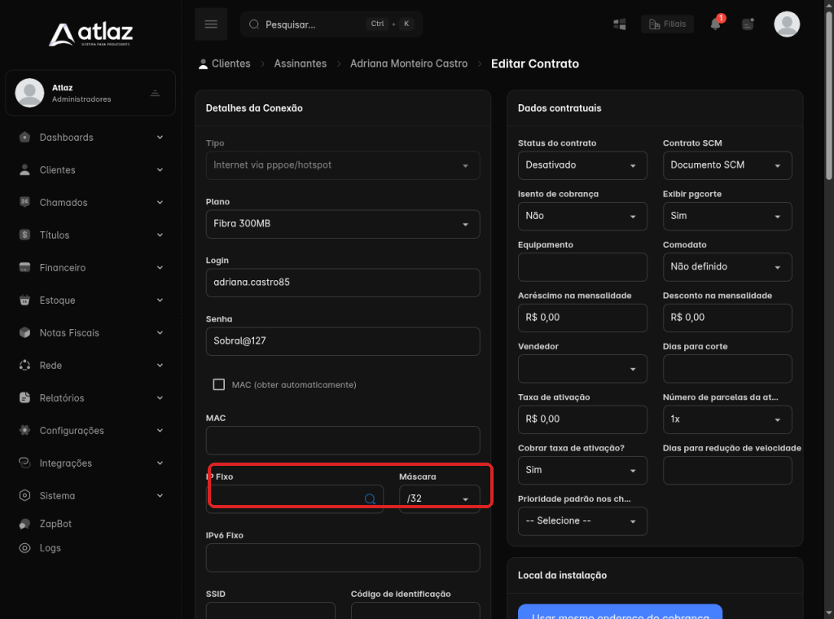Viewport: 834px width, 619px height.
Task: Open Exibir pgcorte dropdown
Action: coord(727,216)
